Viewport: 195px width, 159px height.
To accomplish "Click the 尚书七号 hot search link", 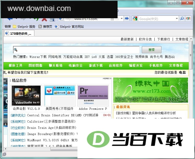I will [x=156, y=57].
